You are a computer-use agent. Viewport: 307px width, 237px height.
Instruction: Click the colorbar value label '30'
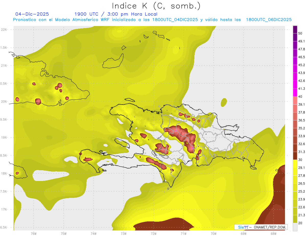coord(300,160)
